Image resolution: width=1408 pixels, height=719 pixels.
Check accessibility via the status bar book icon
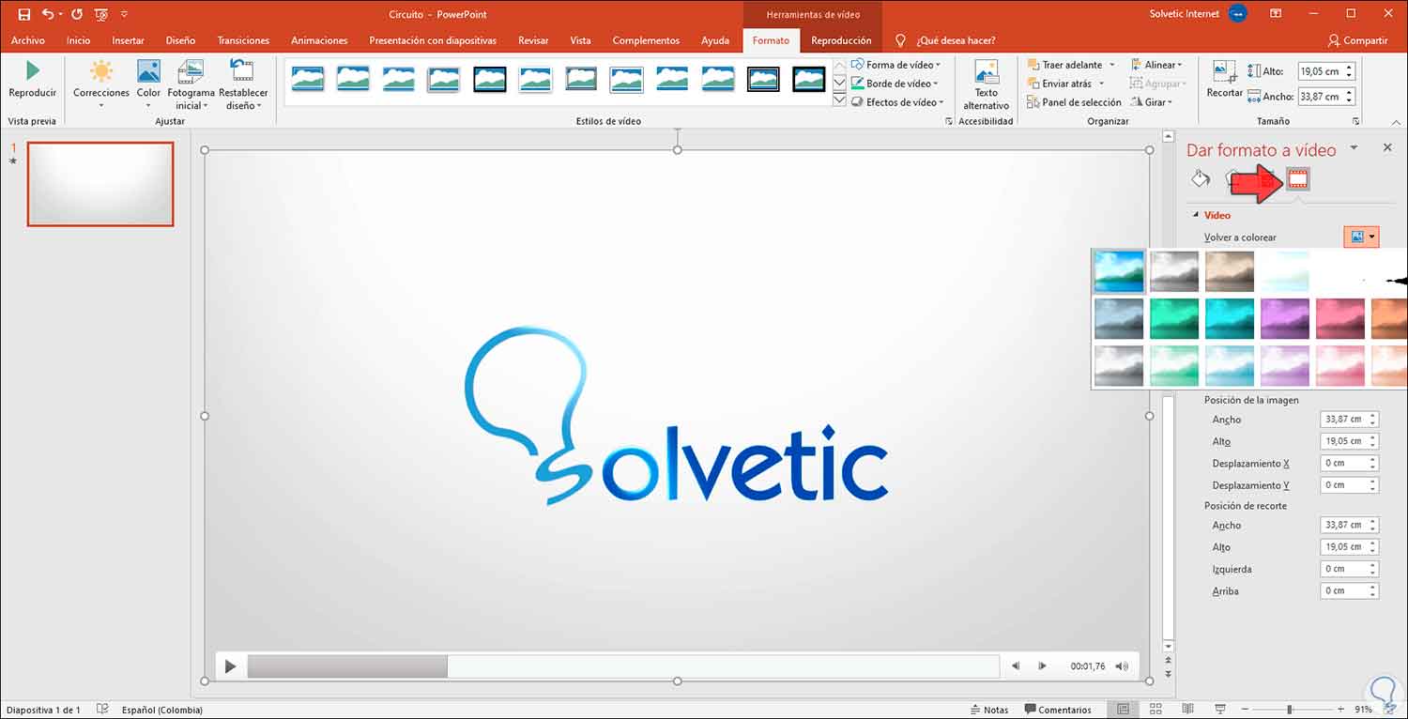tap(102, 710)
